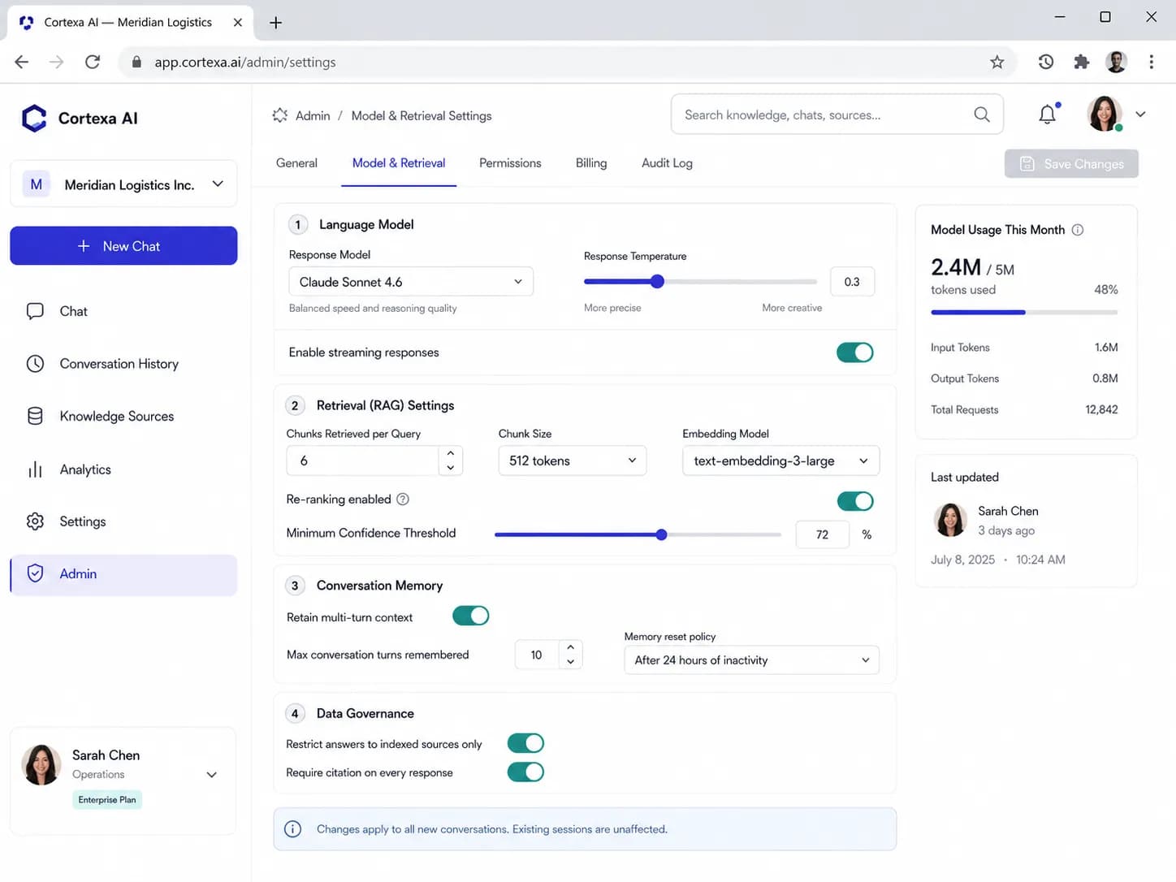Reload the page in browser
Screen dimensions: 1176x882
point(93,62)
